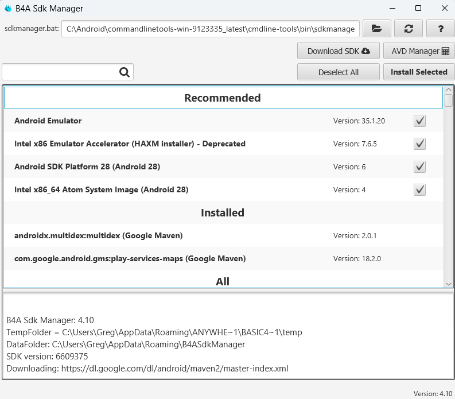The width and height of the screenshot is (455, 399).
Task: Uncheck the Android Emulator checkbox
Action: click(x=419, y=121)
